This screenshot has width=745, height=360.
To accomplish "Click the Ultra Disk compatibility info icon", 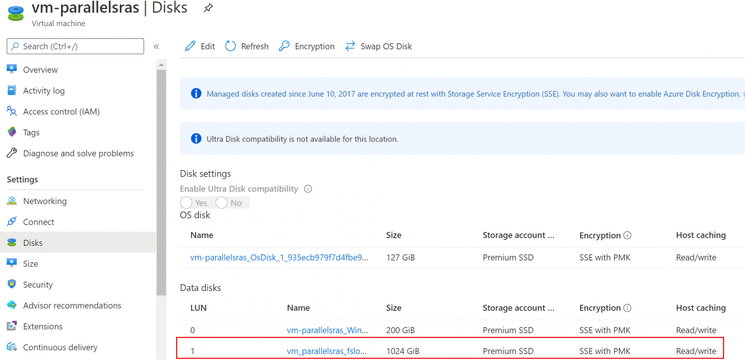I will coord(308,189).
